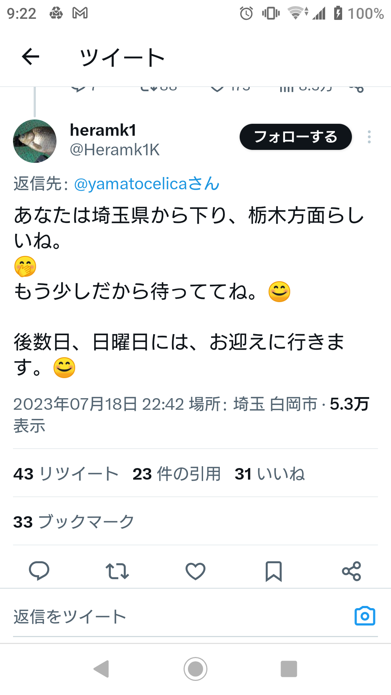Viewport: 391px width, 695px height.
Task: Open the heramk1 display name
Action: click(x=103, y=130)
